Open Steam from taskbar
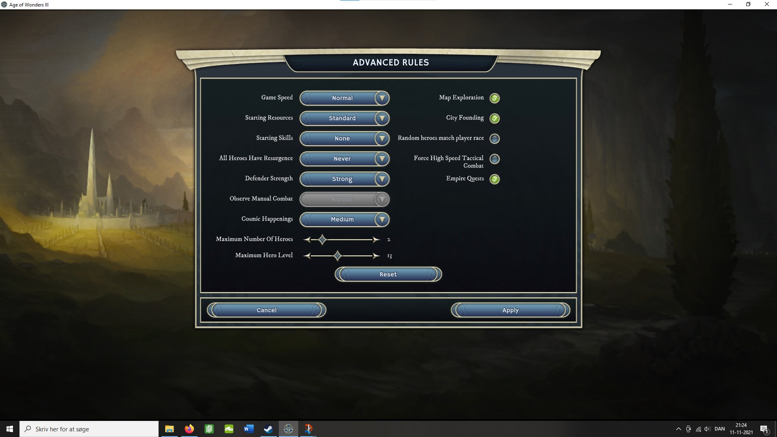The height and width of the screenshot is (437, 777). tap(268, 429)
